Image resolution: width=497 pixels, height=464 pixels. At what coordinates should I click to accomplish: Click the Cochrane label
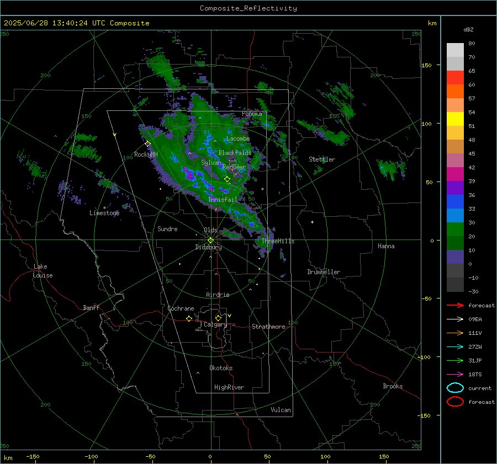[181, 308]
